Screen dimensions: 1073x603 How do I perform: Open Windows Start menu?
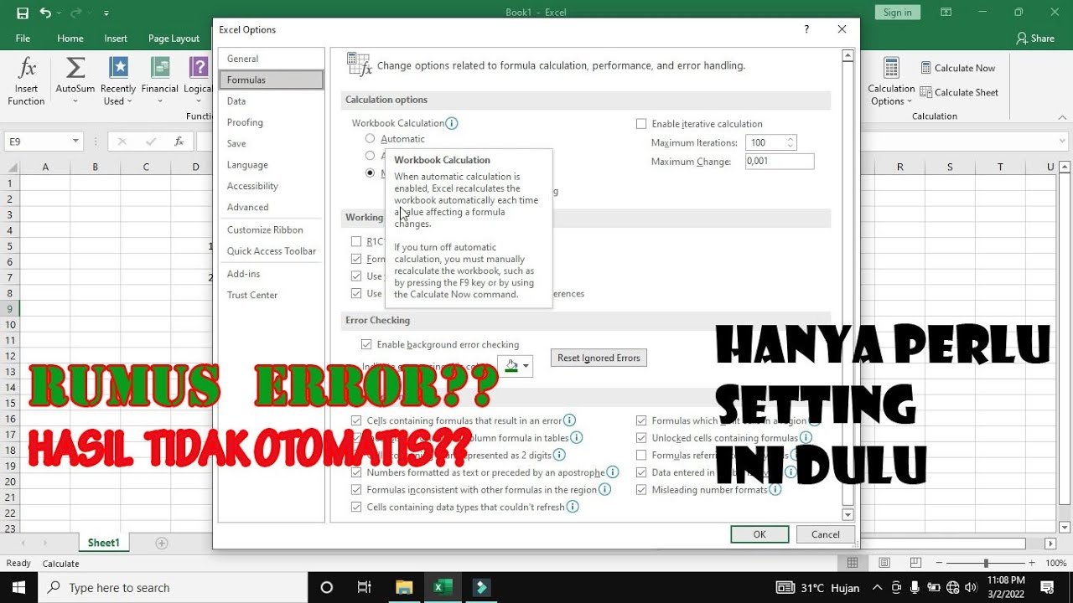19,587
